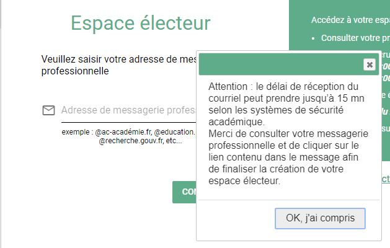Screen dimensions: 390x248
Task: Click the envelope icon beside the email field
Action: [48, 110]
